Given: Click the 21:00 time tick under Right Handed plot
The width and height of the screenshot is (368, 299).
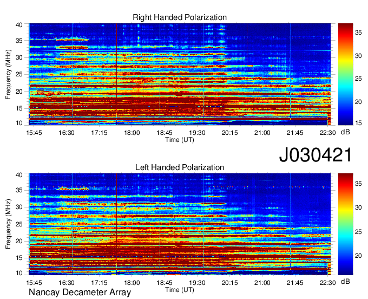Looking at the screenshot, I should (x=262, y=133).
